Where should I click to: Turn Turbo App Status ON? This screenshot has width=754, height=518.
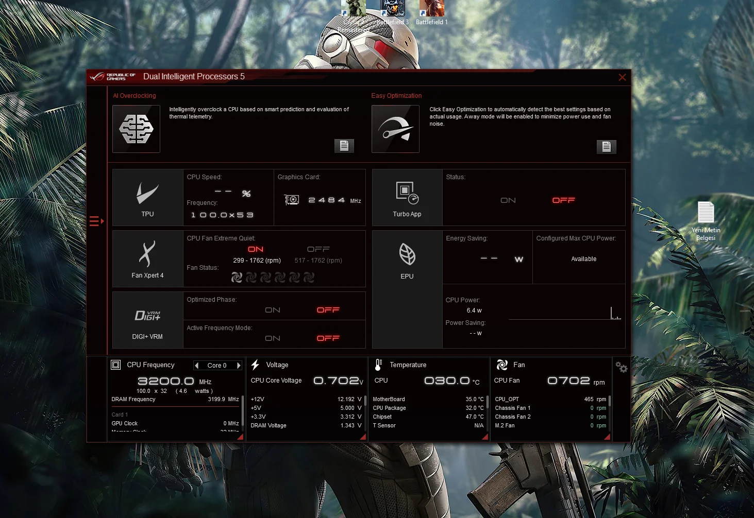[508, 200]
